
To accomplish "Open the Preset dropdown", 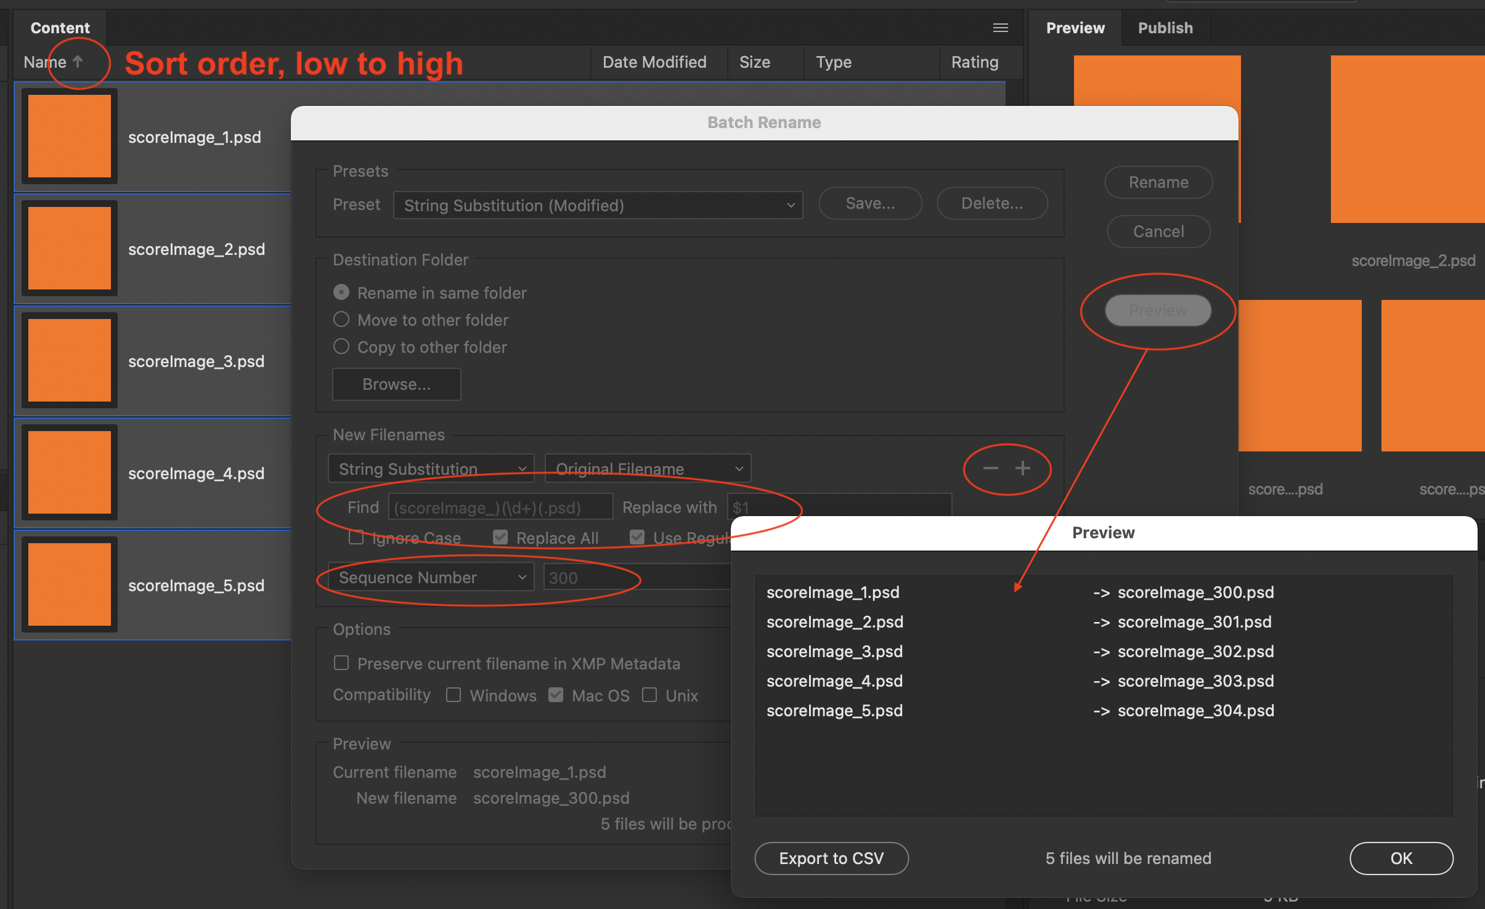I will coord(598,205).
